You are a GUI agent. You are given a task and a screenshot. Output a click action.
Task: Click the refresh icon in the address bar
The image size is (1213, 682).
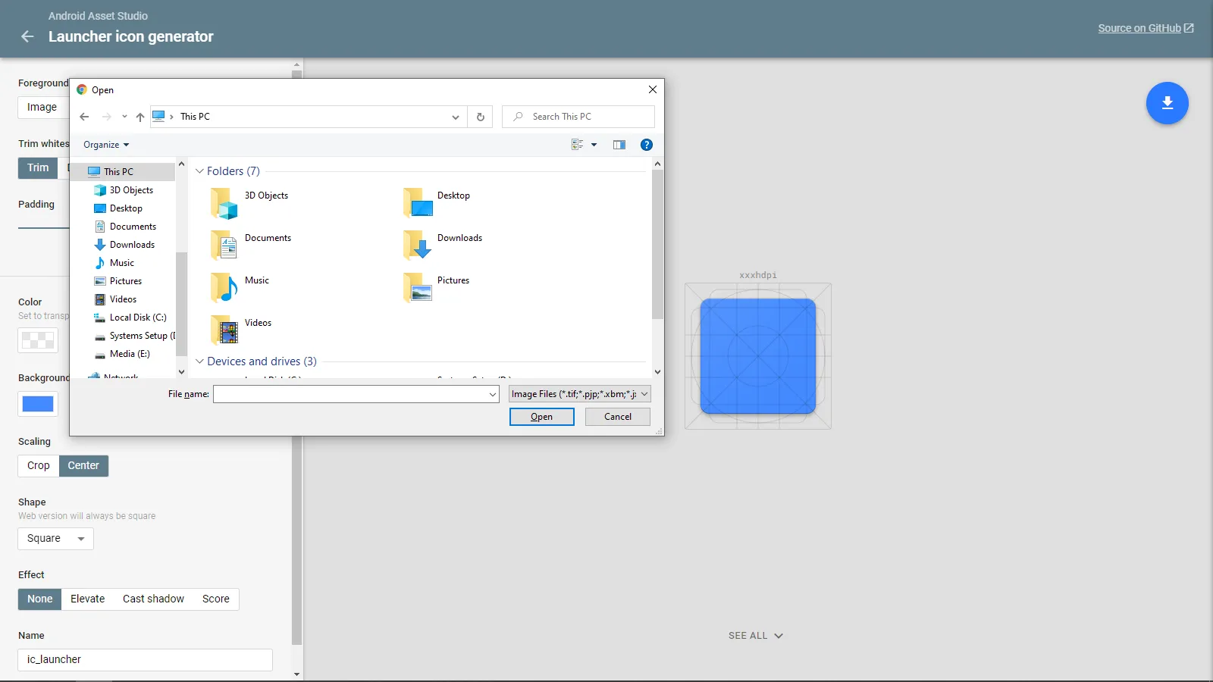coord(480,117)
